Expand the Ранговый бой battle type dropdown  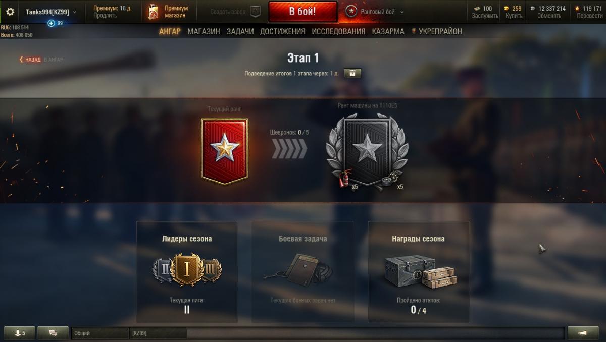pyautogui.click(x=402, y=12)
